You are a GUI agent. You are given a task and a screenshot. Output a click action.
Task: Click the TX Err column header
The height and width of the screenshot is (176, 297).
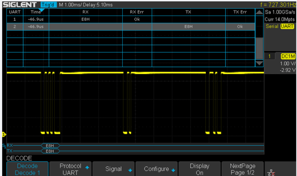(240, 12)
